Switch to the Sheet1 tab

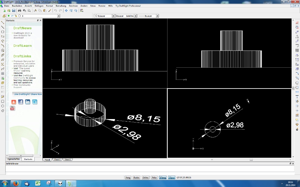(x=57, y=160)
